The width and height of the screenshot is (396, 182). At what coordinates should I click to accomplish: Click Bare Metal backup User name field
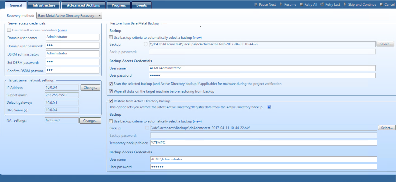pos(262,68)
